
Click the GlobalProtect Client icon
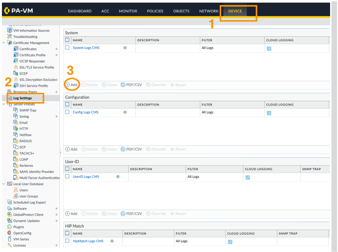coord(9,215)
